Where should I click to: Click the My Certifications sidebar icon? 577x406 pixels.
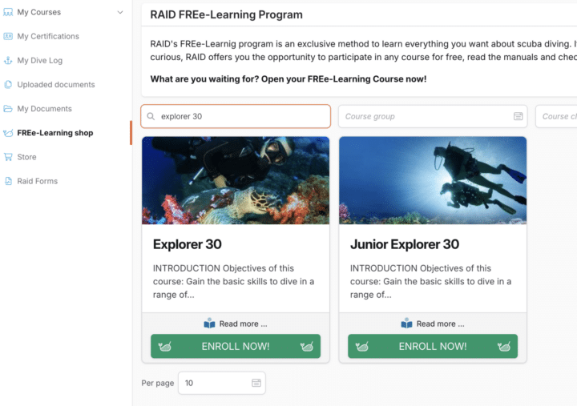tap(8, 36)
